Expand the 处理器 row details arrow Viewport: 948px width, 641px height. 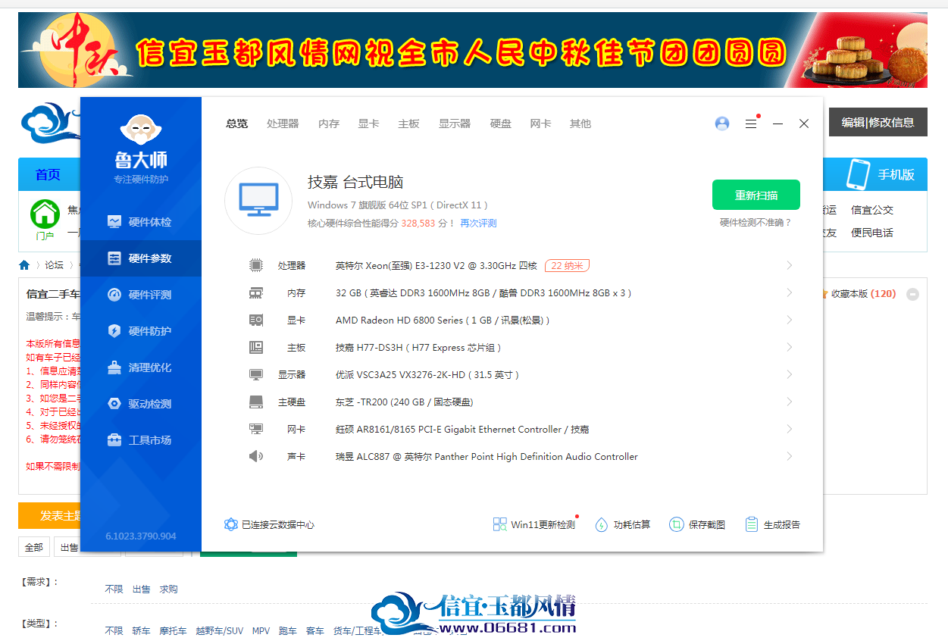[789, 265]
